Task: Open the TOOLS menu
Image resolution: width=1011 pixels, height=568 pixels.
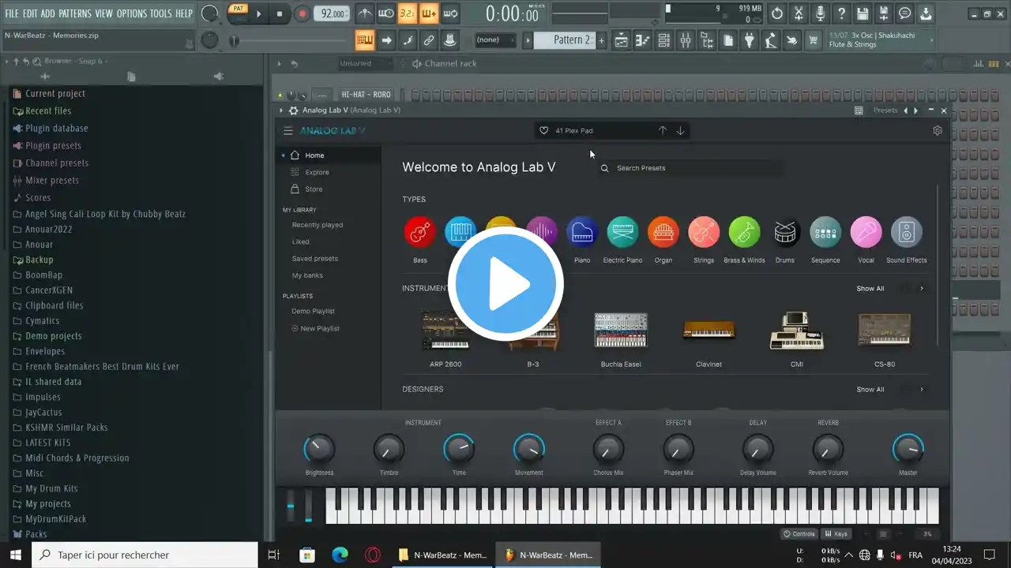Action: pyautogui.click(x=160, y=14)
